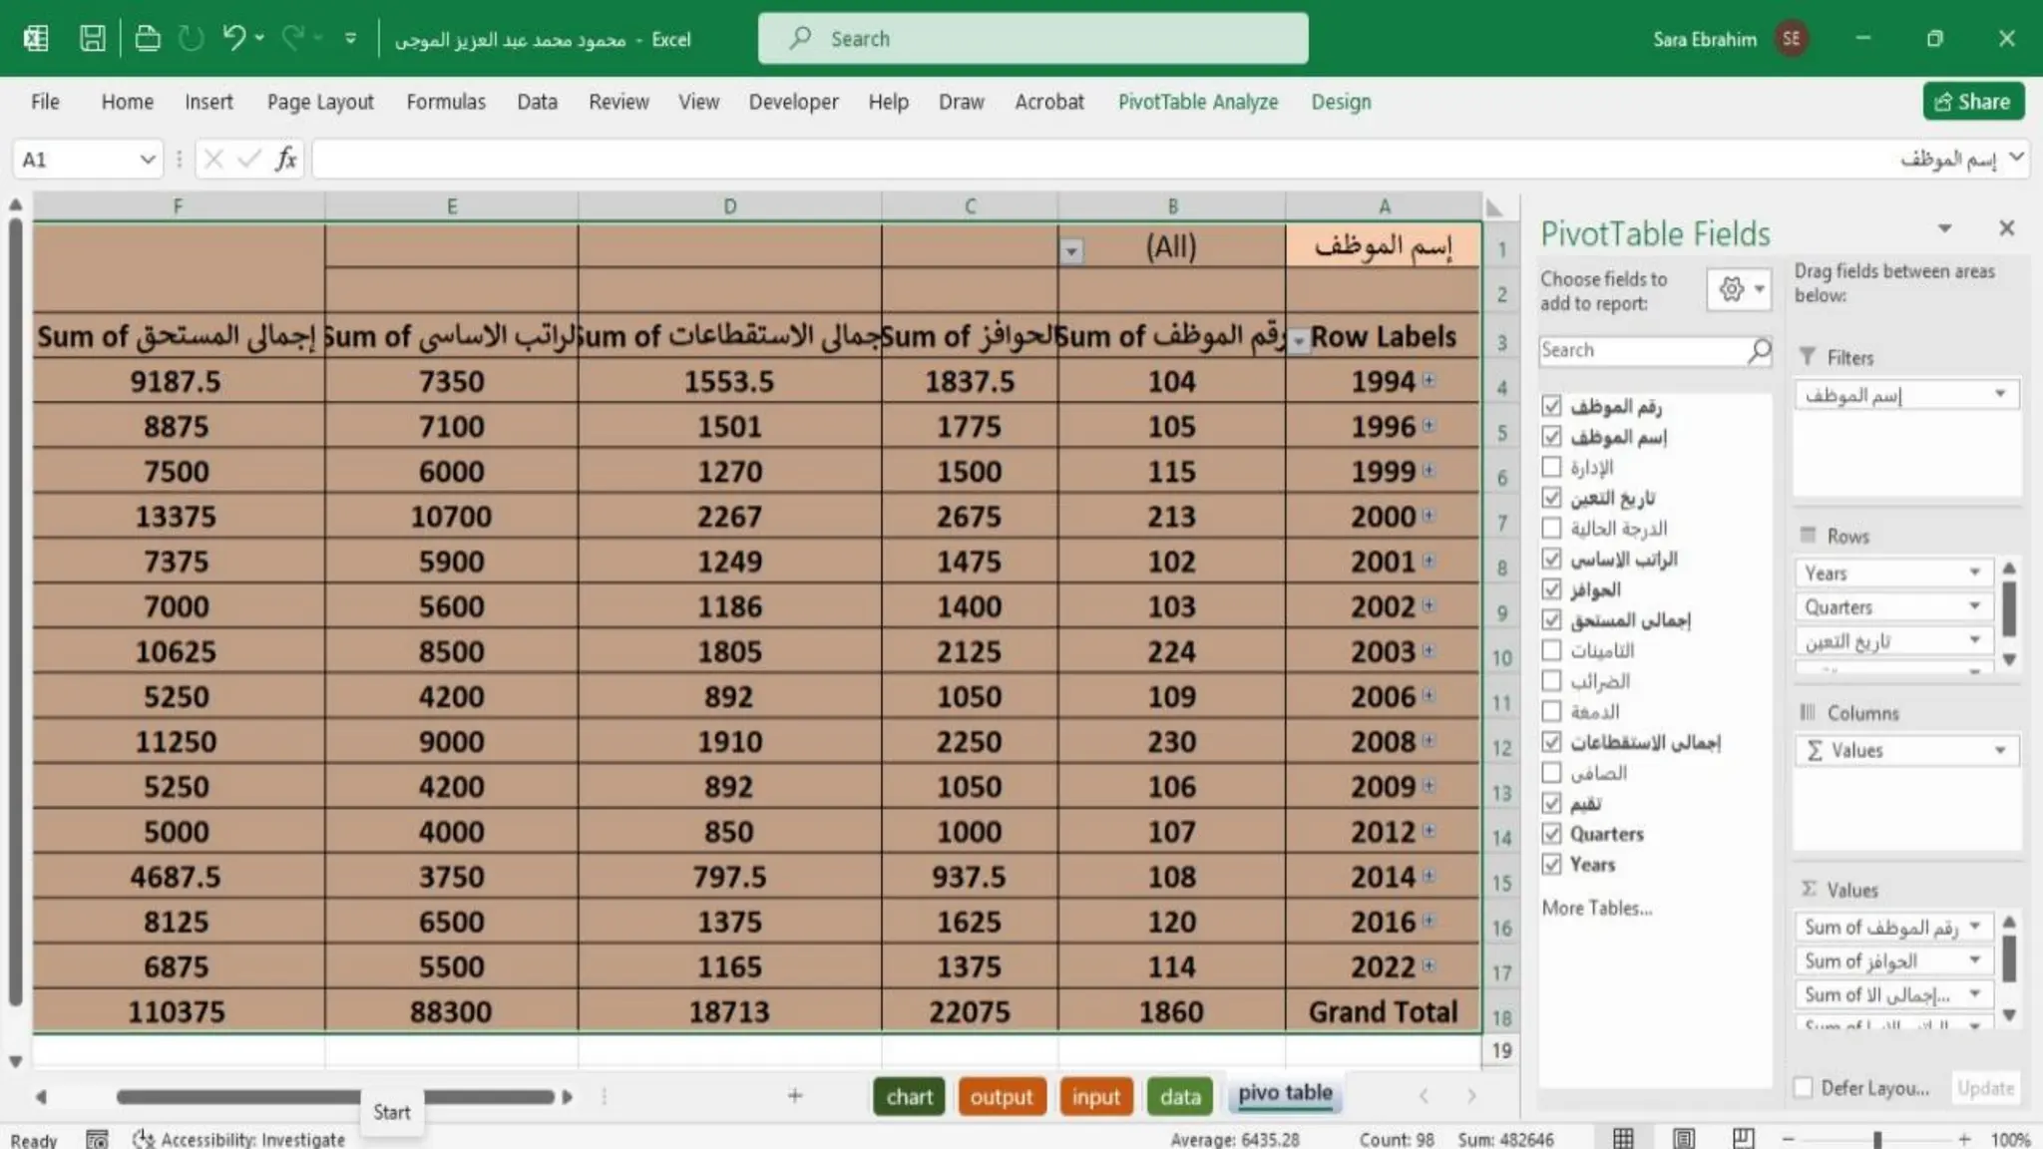This screenshot has height=1149, width=2043.
Task: Uncheck the Quarters field checkbox
Action: 1551,834
